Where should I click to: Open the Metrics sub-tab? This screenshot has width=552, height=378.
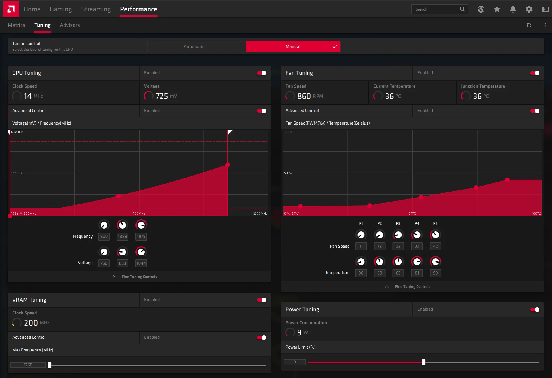[x=16, y=25]
